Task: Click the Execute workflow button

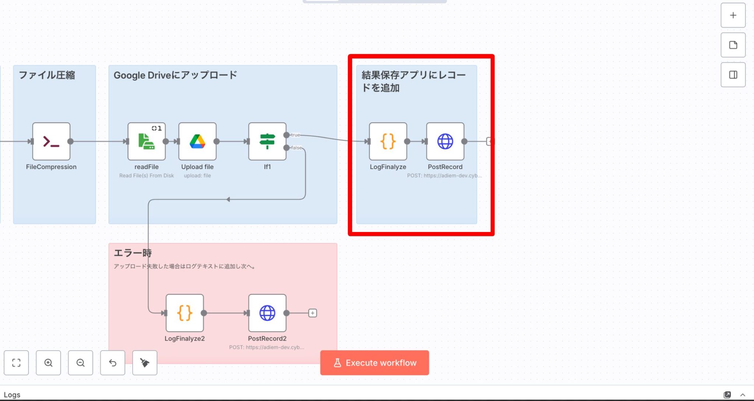Action: pyautogui.click(x=374, y=363)
